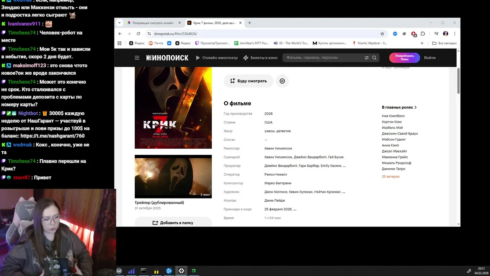Expand the Художник list ellipsis

[x=343, y=192]
